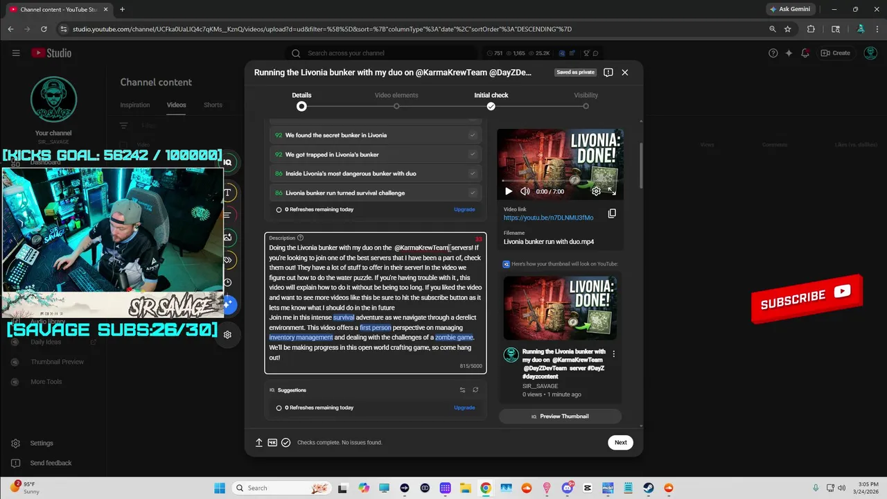This screenshot has width=887, height=499.
Task: Go to the Initial check step
Action: tap(491, 100)
